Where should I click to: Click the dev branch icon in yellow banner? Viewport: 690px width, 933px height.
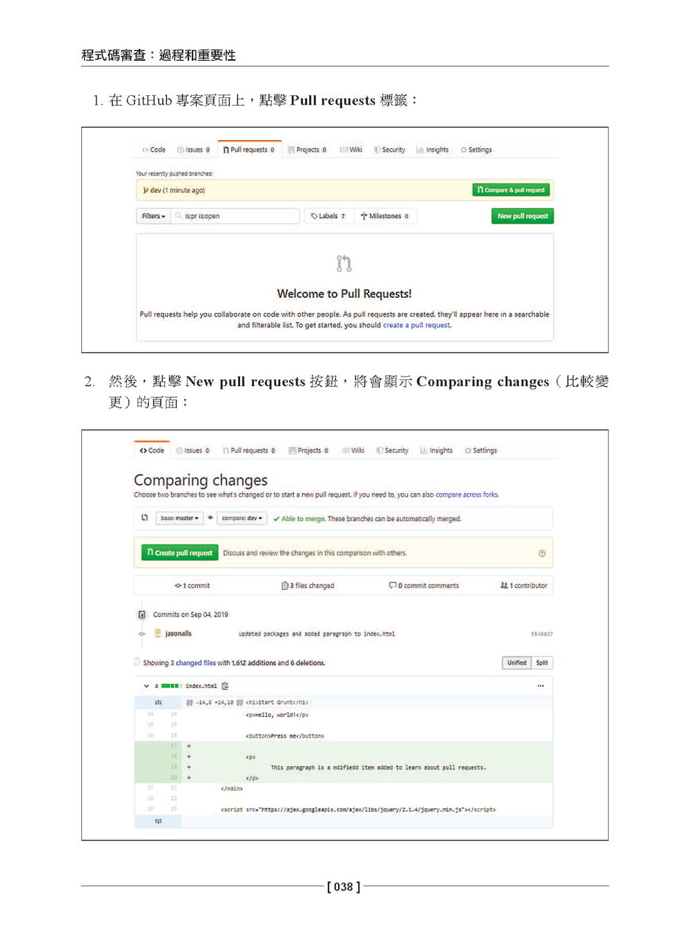[146, 190]
